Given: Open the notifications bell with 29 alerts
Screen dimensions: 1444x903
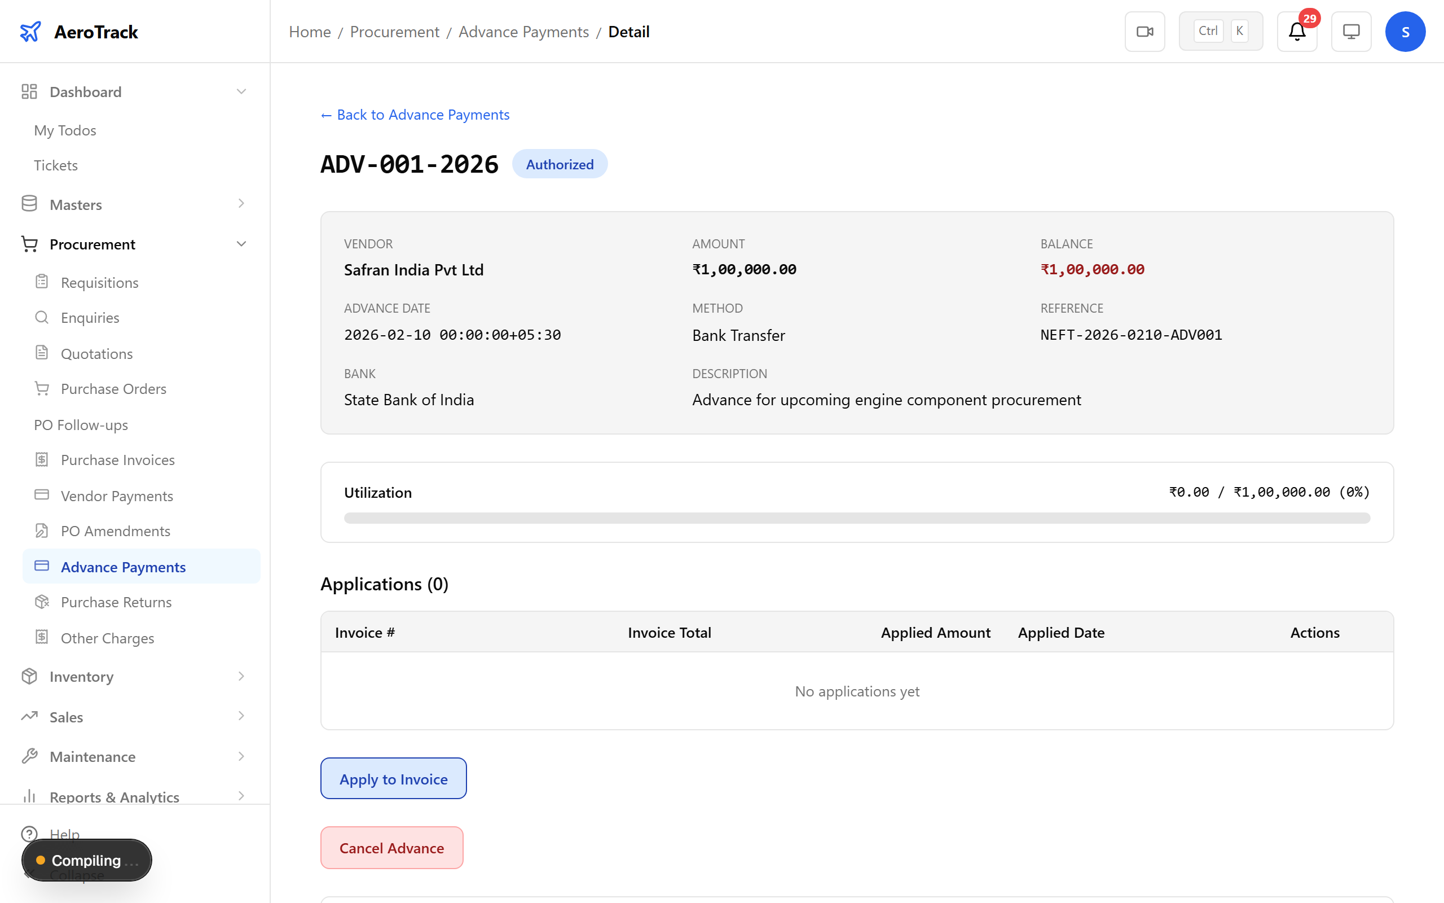Looking at the screenshot, I should tap(1296, 31).
